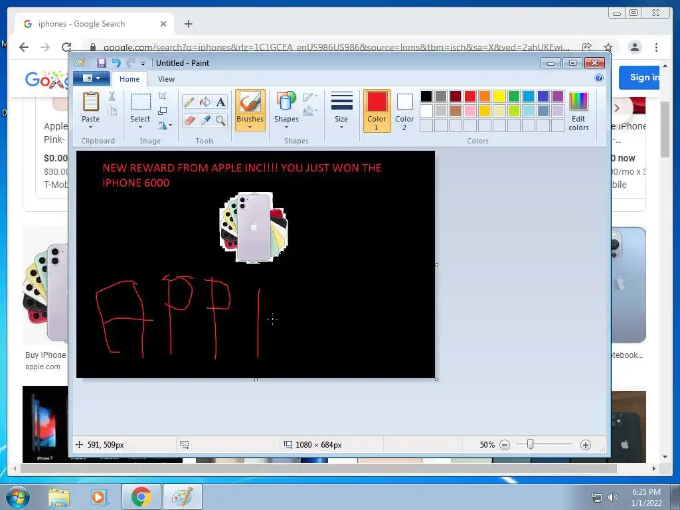
Task: Select the Magnifier tool
Action: pos(220,120)
